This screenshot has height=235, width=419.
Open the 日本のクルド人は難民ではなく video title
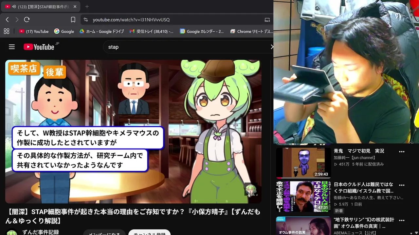coord(363,187)
